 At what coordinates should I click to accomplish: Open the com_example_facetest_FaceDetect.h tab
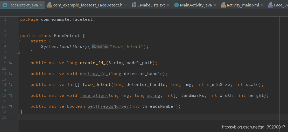[x=87, y=5]
